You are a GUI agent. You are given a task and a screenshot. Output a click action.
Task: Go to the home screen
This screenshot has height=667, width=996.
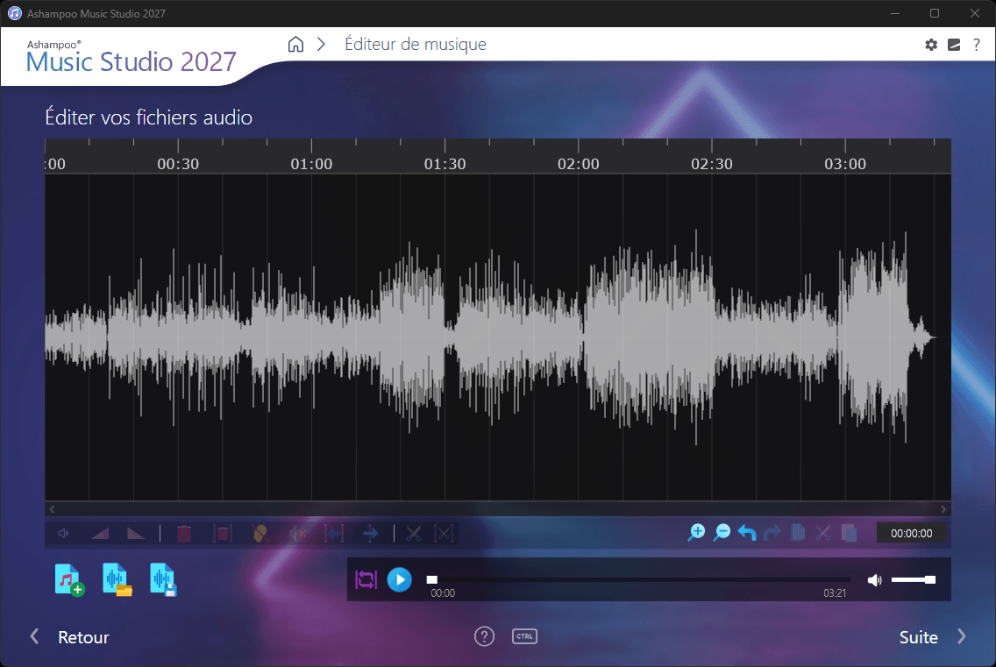pos(295,44)
